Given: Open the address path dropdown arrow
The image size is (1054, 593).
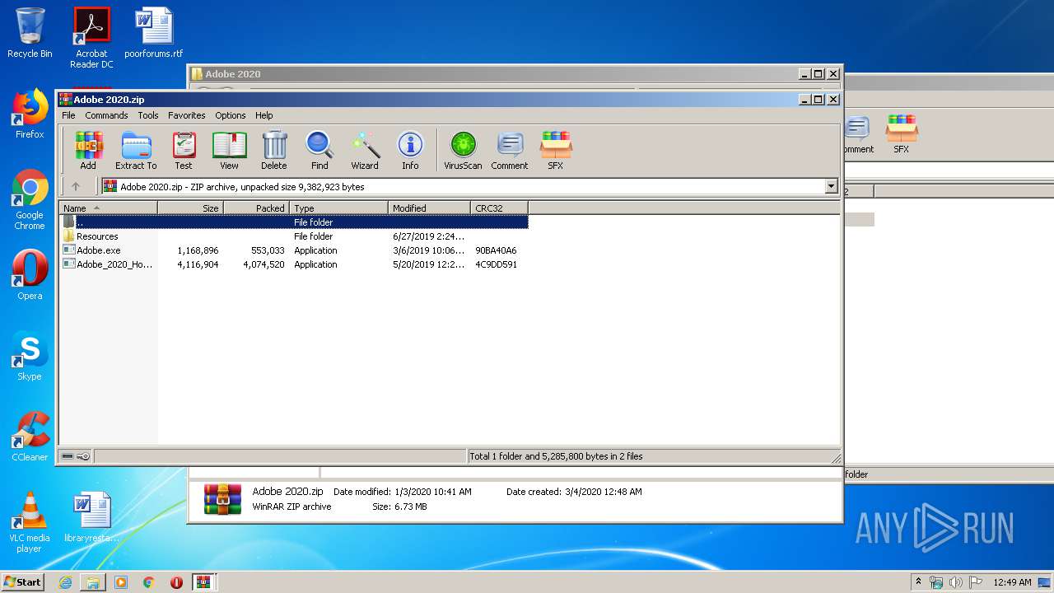Looking at the screenshot, I should 831,187.
